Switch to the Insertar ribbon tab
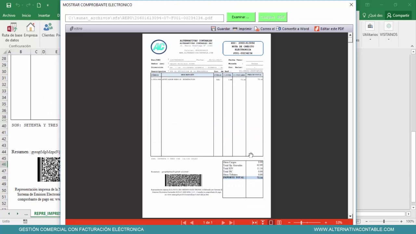 tap(44, 15)
